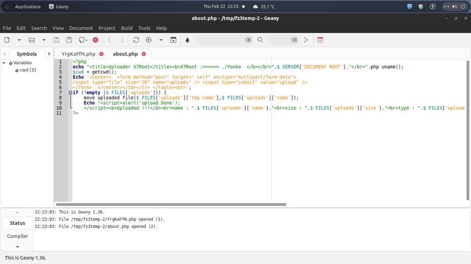Open the color chooser droplet icon

pyautogui.click(x=187, y=40)
